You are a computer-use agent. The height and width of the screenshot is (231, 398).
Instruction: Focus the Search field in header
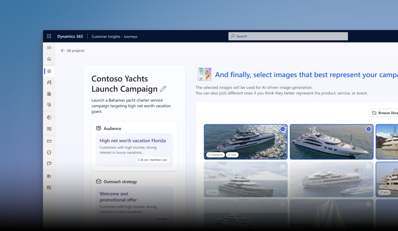click(x=288, y=36)
